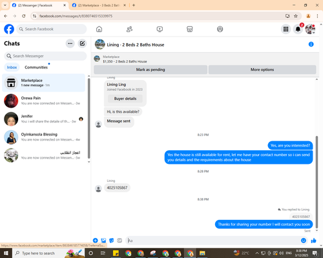Open the Friends icon in top navigation
This screenshot has width=323, height=258.
tap(129, 29)
